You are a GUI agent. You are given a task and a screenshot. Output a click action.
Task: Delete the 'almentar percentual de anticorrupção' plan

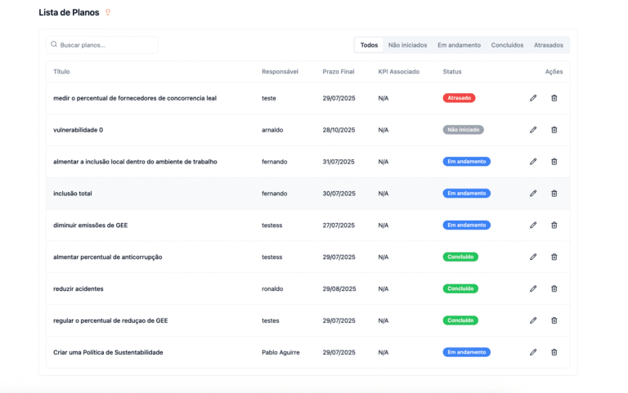coord(554,257)
